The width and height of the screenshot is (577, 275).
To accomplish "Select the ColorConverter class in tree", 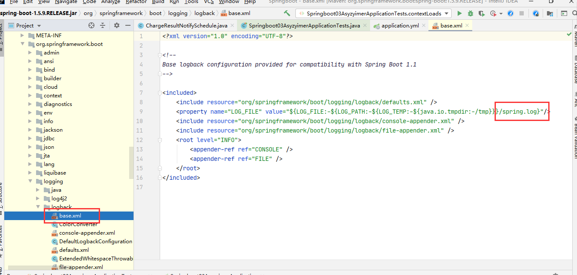I will click(78, 224).
